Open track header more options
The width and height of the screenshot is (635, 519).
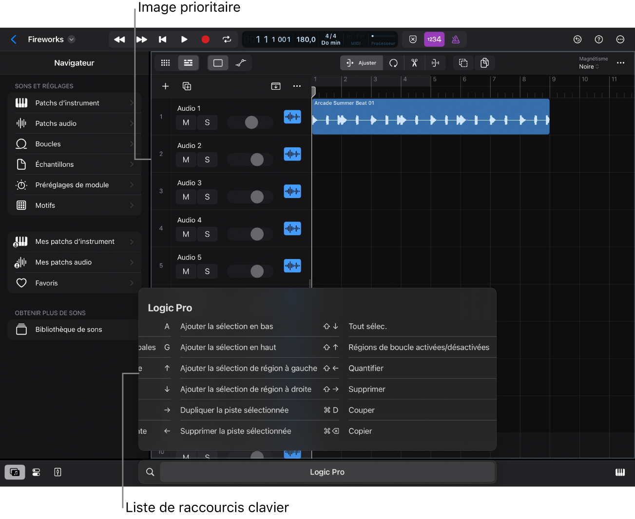pos(297,86)
